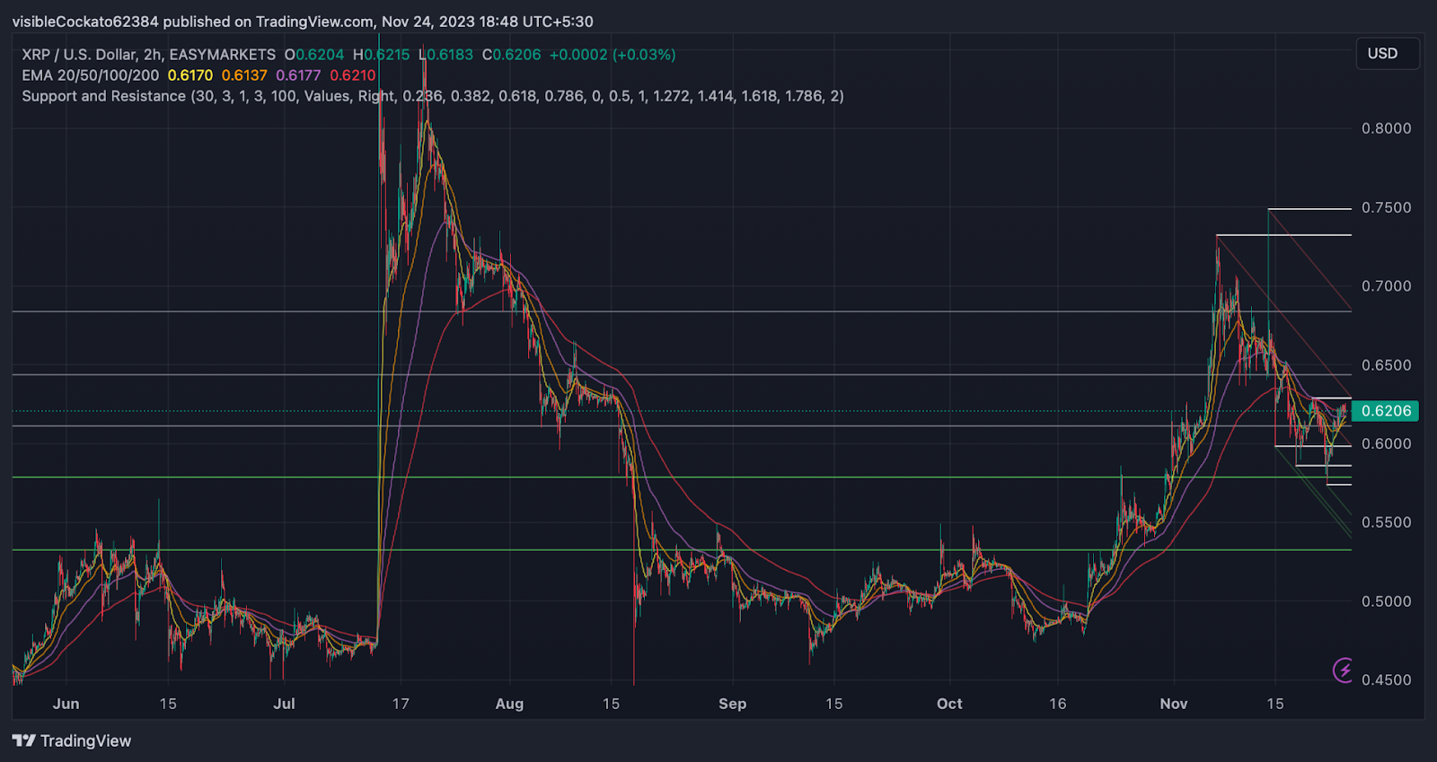This screenshot has width=1437, height=762.
Task: Click the 0.6500 price axis label
Action: point(1387,365)
